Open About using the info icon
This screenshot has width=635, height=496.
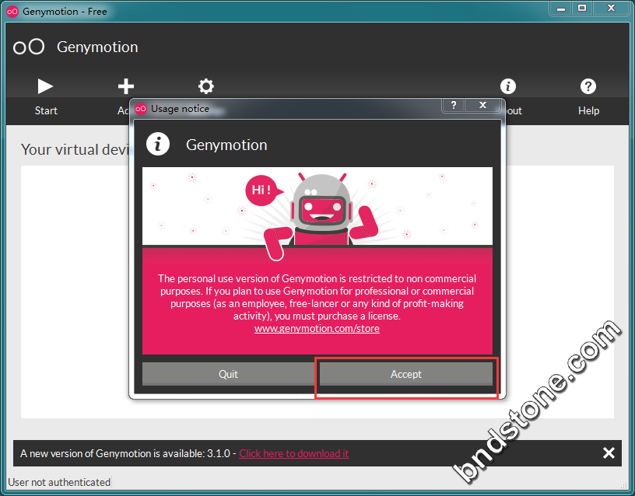[x=508, y=86]
